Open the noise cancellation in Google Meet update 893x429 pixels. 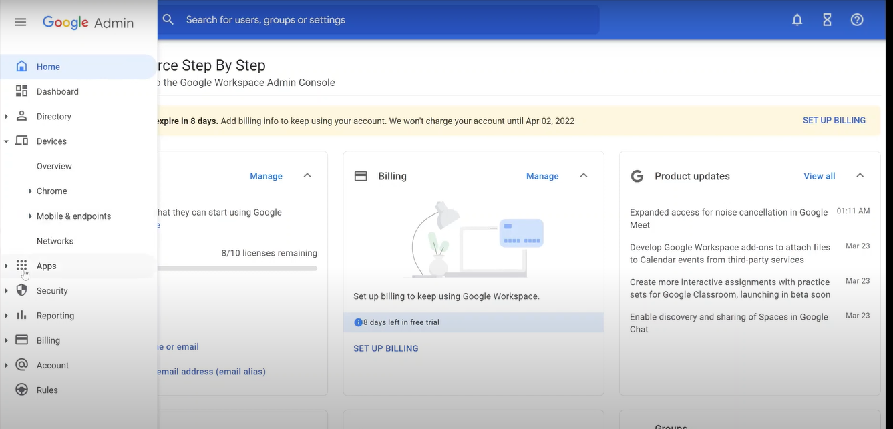pos(729,219)
